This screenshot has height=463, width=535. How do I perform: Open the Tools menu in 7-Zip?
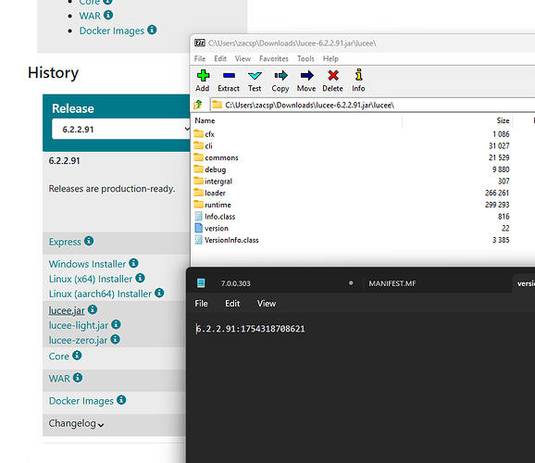point(305,58)
